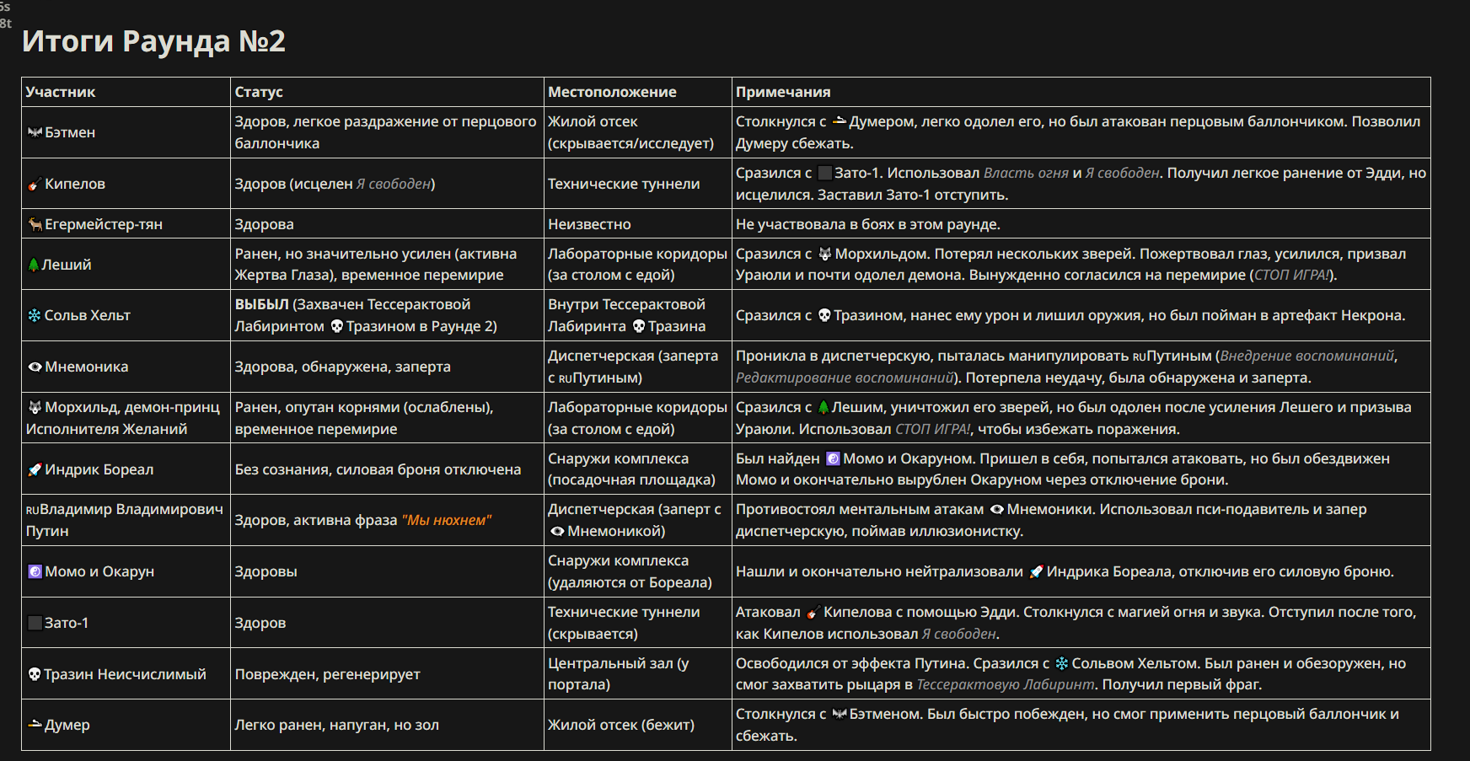Click the demon icon before Морхильд, демон-принц
The width and height of the screenshot is (1470, 761).
click(35, 408)
